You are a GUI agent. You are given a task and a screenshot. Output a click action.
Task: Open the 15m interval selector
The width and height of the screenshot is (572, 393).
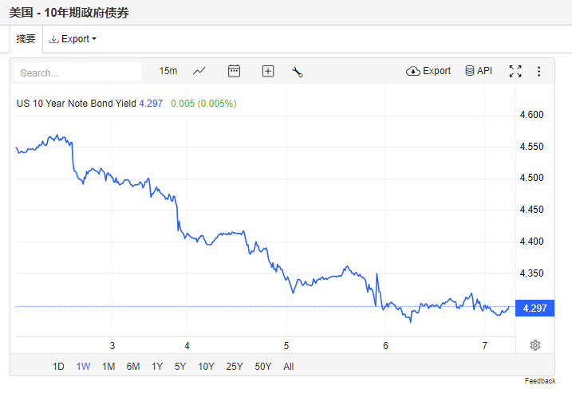point(168,71)
